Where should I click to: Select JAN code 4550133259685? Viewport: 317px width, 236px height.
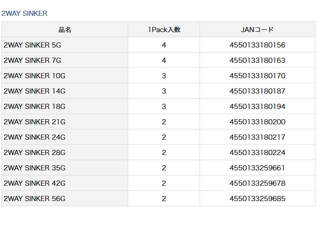257,199
